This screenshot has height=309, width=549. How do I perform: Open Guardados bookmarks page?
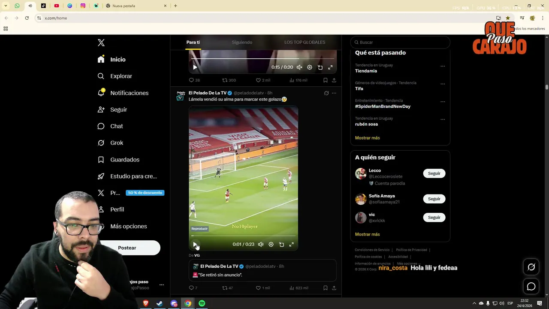pyautogui.click(x=118, y=160)
